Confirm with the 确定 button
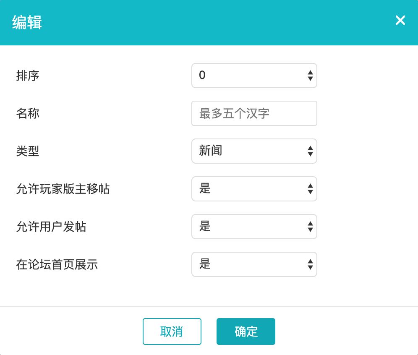The image size is (418, 355). coord(246,332)
